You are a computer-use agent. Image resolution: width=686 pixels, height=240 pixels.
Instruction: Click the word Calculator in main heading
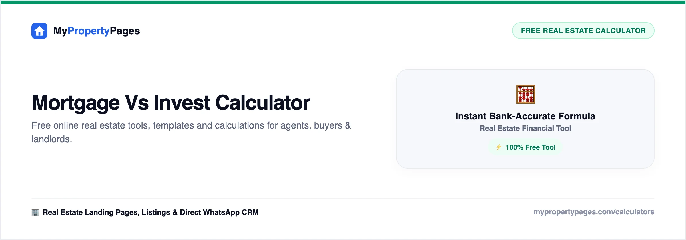[263, 103]
